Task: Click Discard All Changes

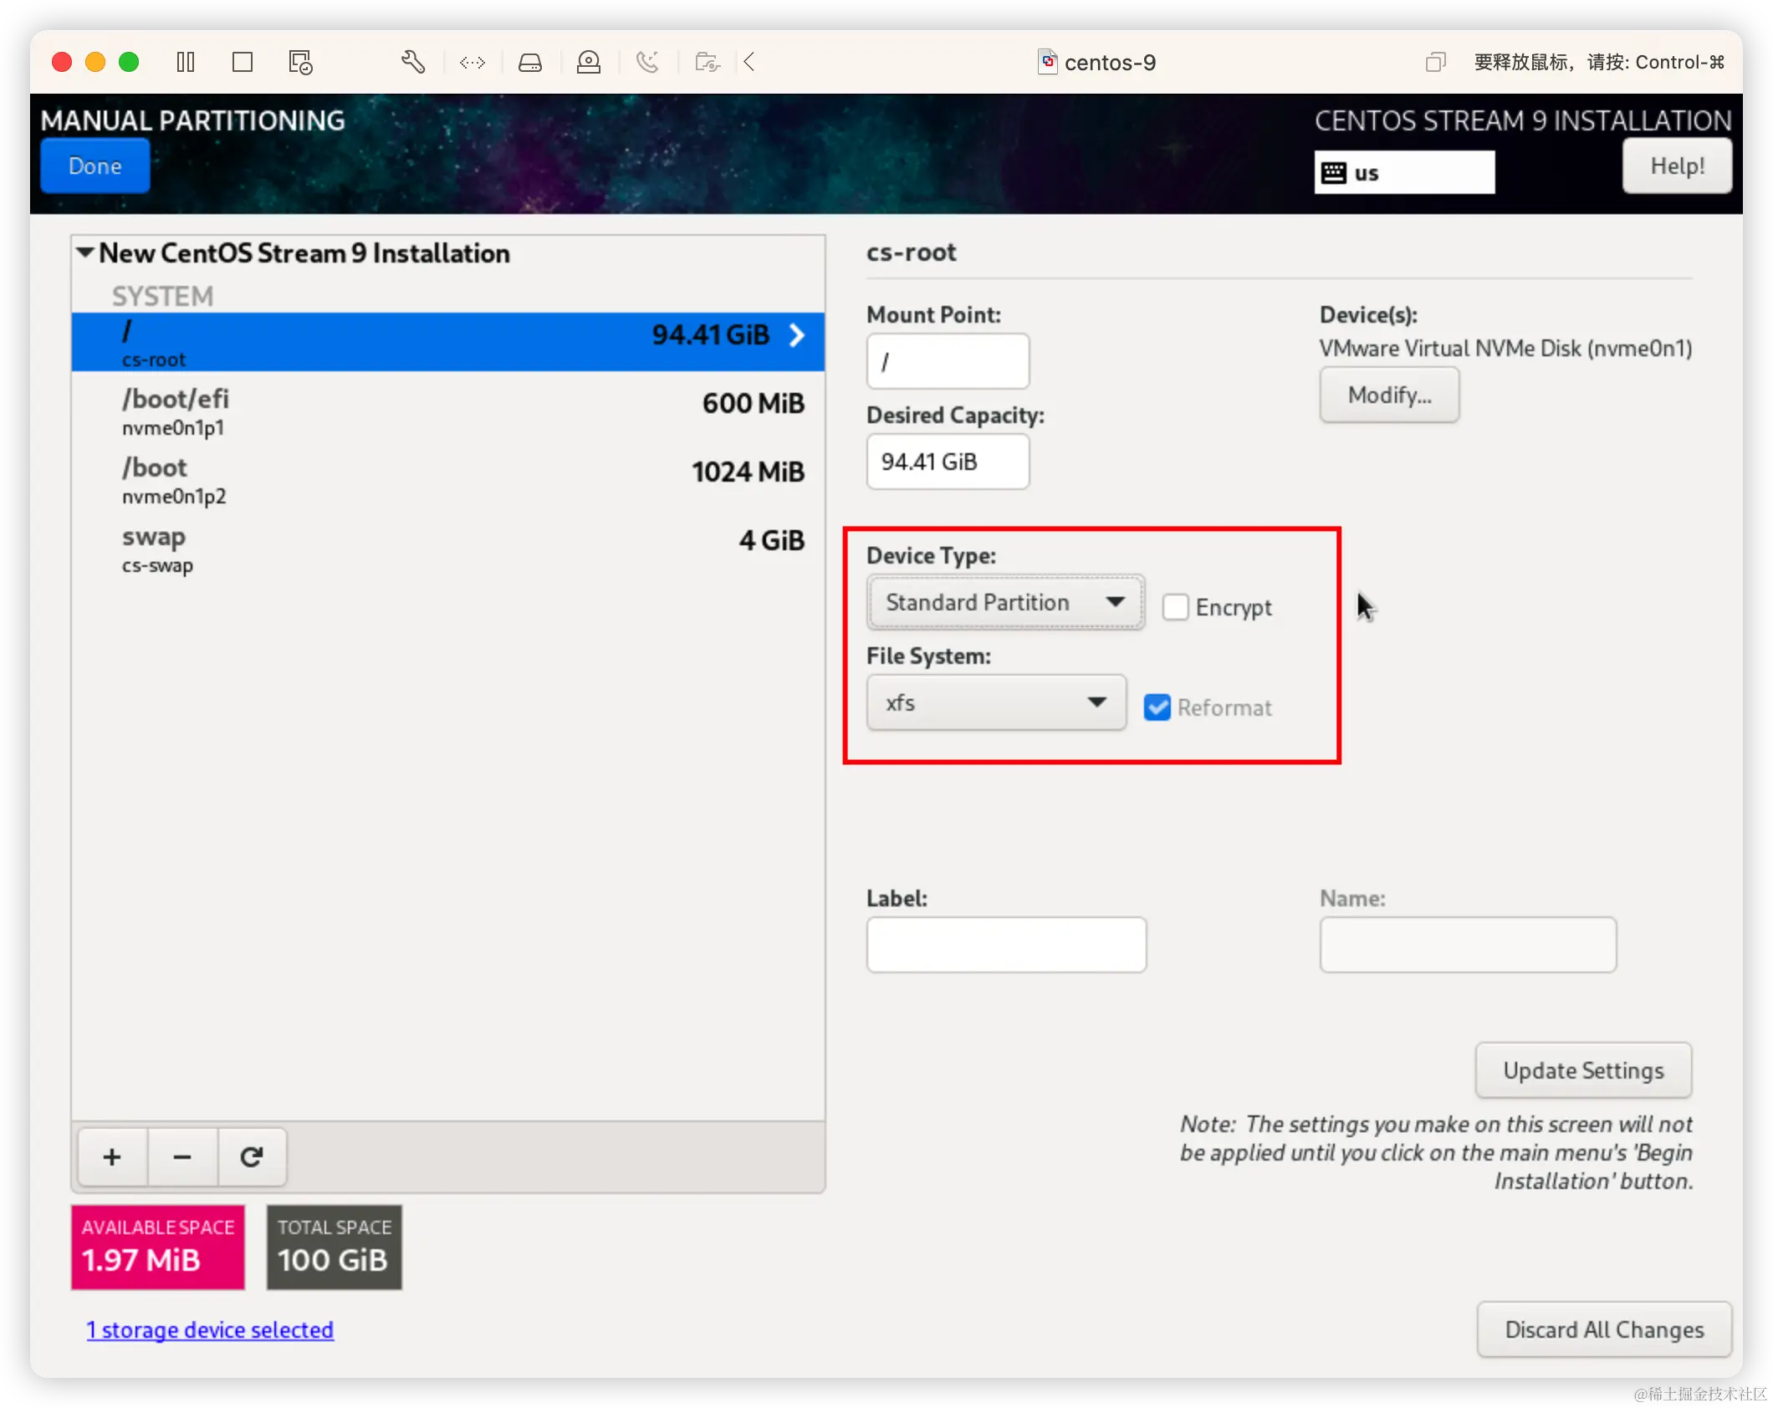Action: [1603, 1329]
